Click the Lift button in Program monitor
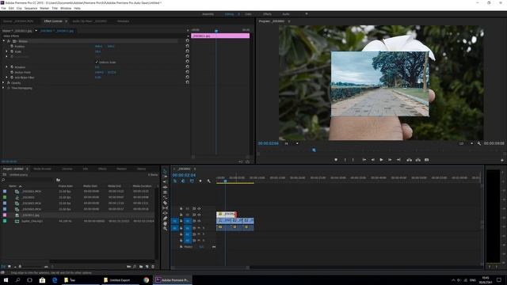The width and height of the screenshot is (507, 285). [410, 160]
